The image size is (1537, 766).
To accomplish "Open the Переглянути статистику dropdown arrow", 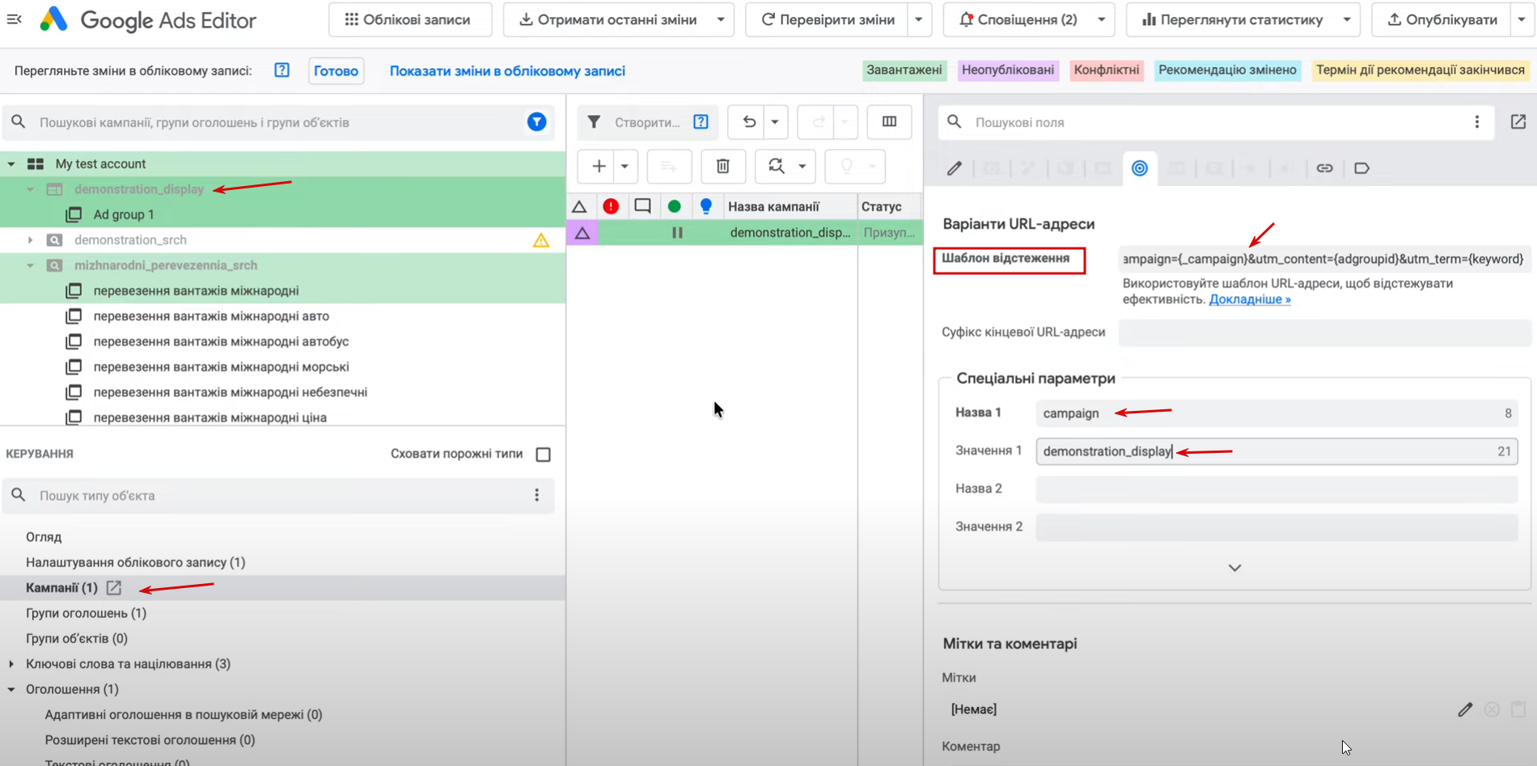I will [x=1347, y=19].
